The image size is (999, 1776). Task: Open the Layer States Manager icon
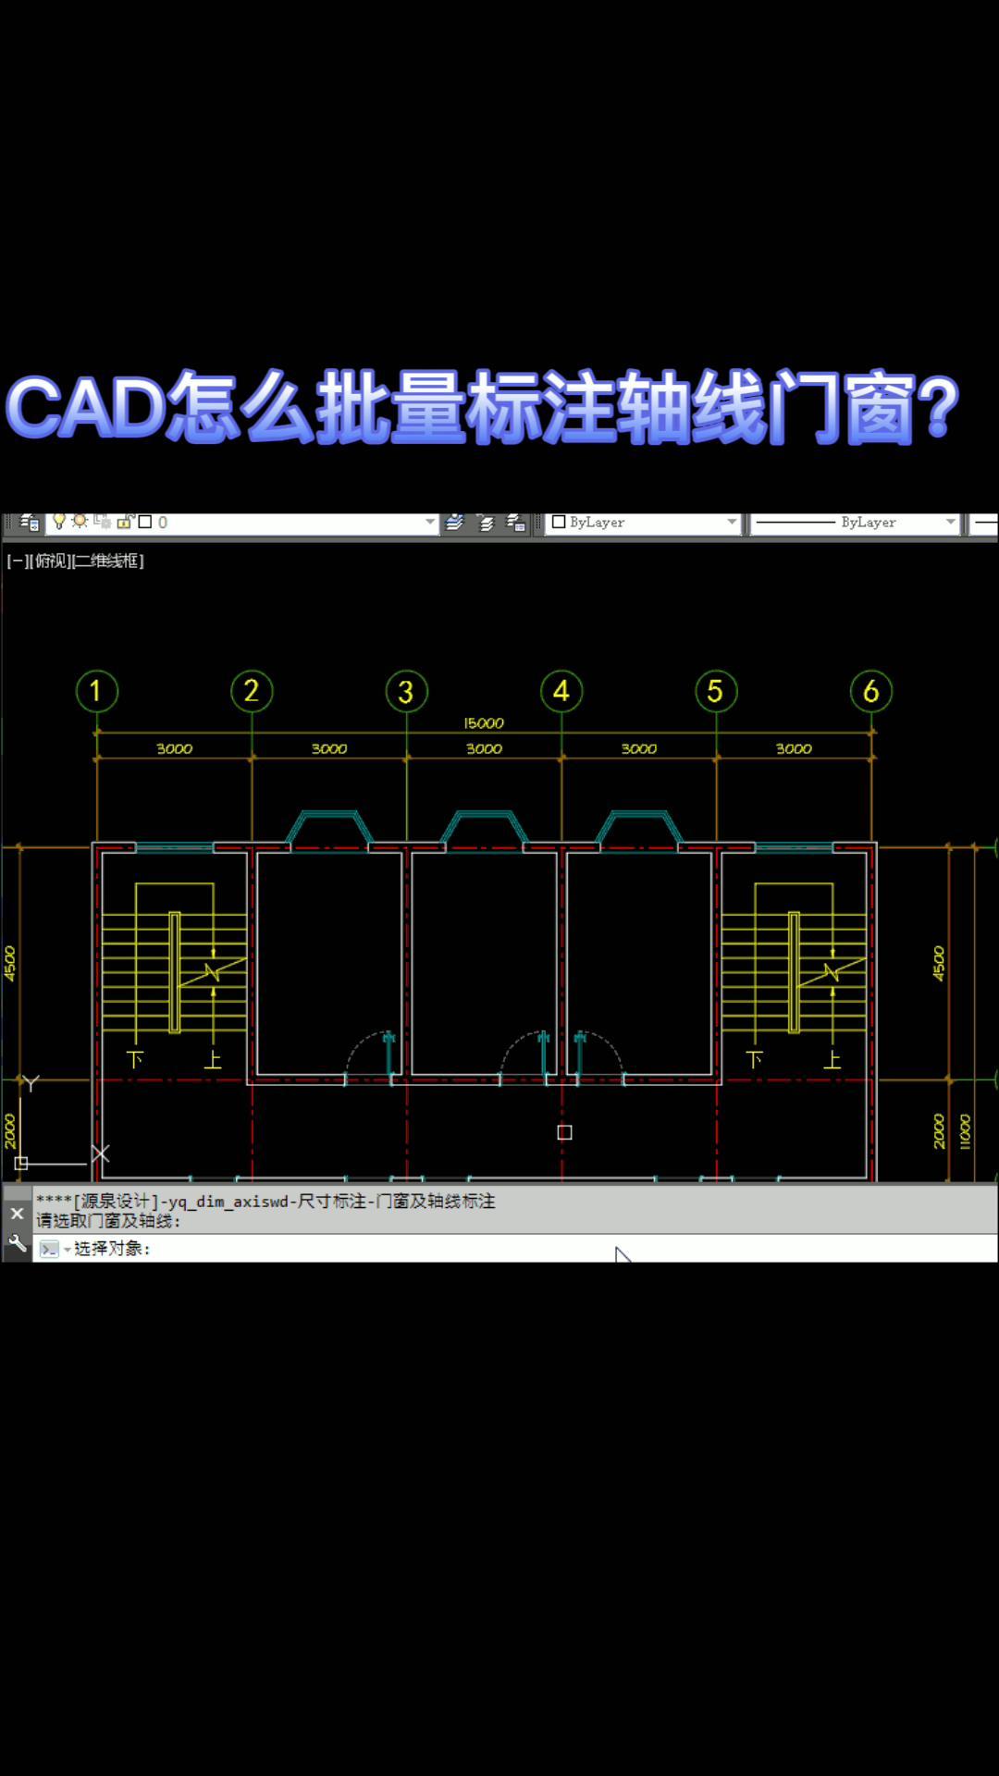[516, 523]
